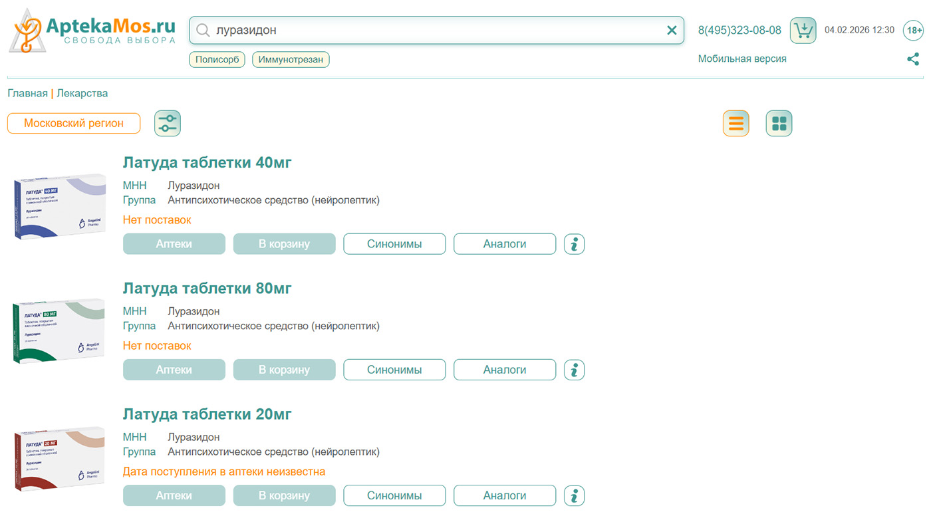Open the Московский регион selector
The width and height of the screenshot is (931, 524).
point(74,124)
